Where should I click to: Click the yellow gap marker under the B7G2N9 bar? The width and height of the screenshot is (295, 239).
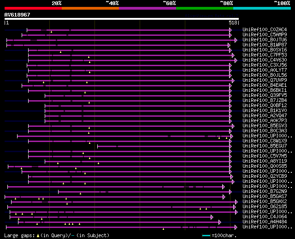(x=80, y=193)
